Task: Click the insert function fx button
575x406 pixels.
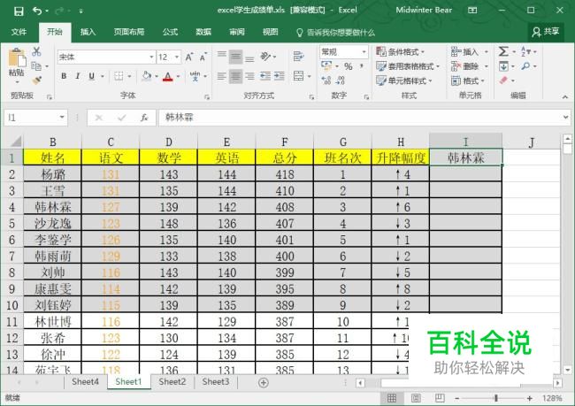Action: coord(144,118)
